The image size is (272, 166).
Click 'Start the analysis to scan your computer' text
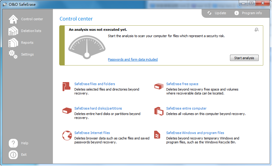[166, 36]
